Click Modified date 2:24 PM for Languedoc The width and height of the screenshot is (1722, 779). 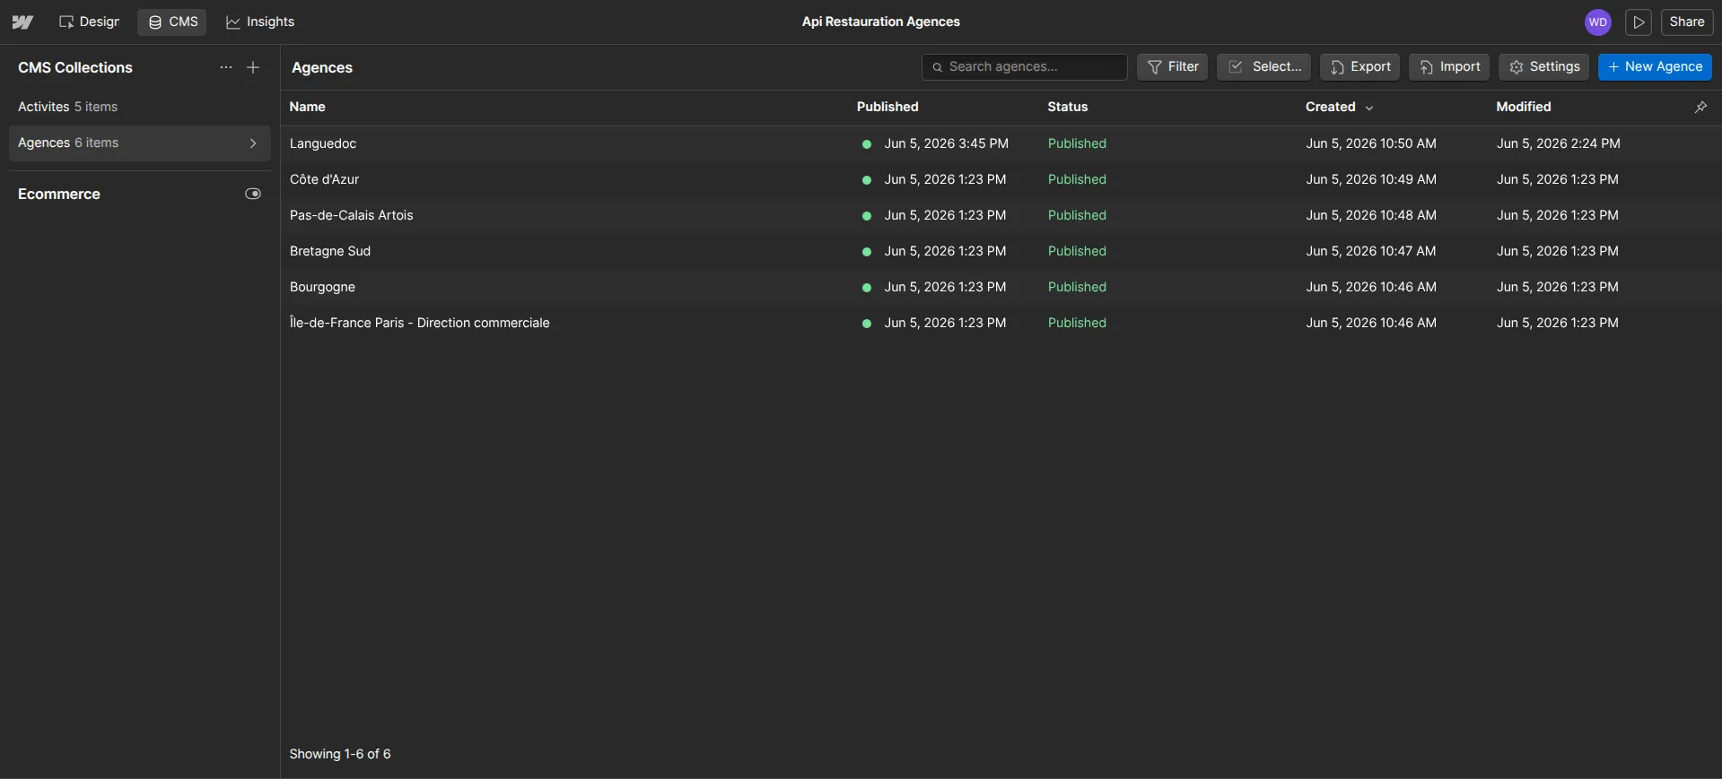pyautogui.click(x=1558, y=143)
